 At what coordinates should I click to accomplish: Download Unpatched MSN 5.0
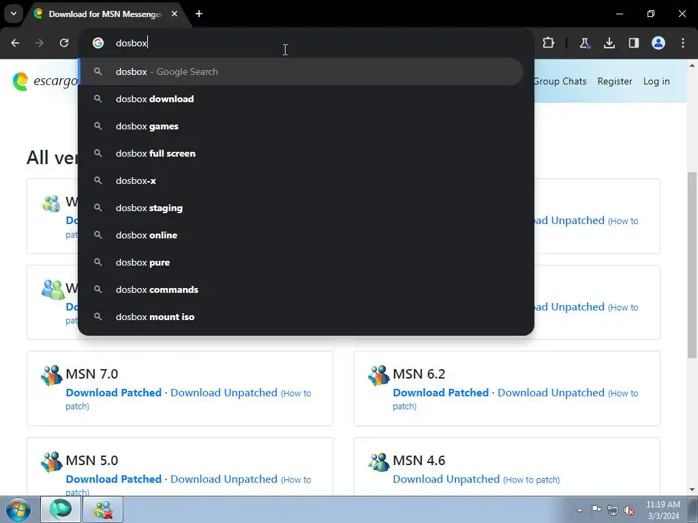[224, 479]
